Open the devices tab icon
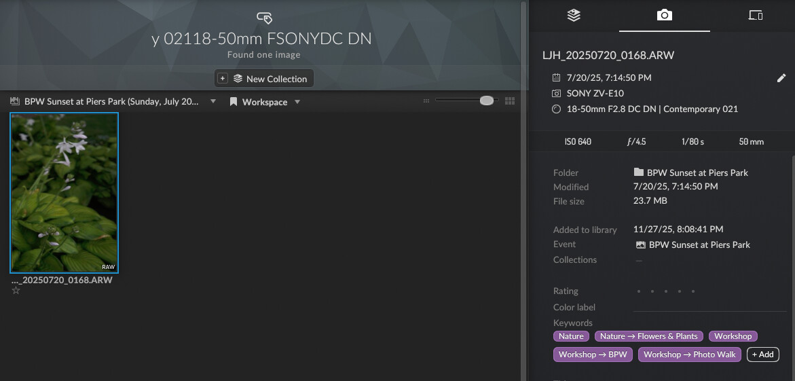The height and width of the screenshot is (381, 795). pos(755,15)
